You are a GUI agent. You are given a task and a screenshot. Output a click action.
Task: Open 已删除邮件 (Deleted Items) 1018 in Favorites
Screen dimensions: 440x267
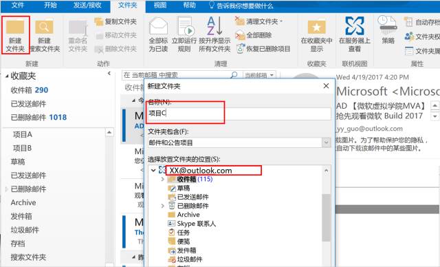click(38, 118)
